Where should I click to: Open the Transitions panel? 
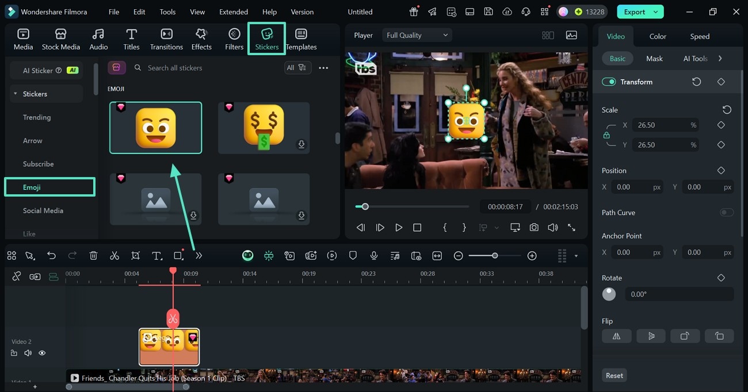coord(166,39)
